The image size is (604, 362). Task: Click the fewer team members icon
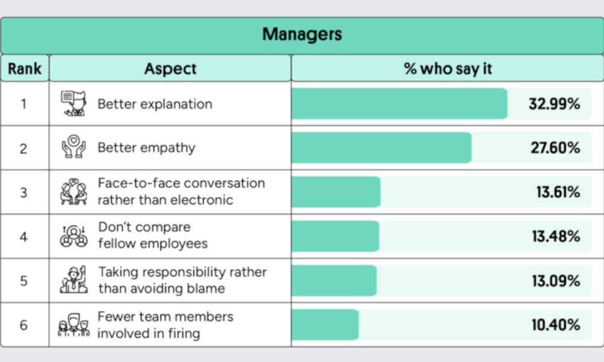click(x=74, y=325)
